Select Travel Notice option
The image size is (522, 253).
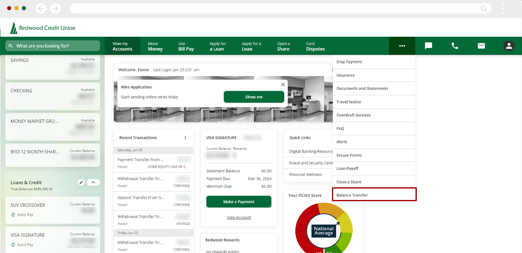[374, 102]
